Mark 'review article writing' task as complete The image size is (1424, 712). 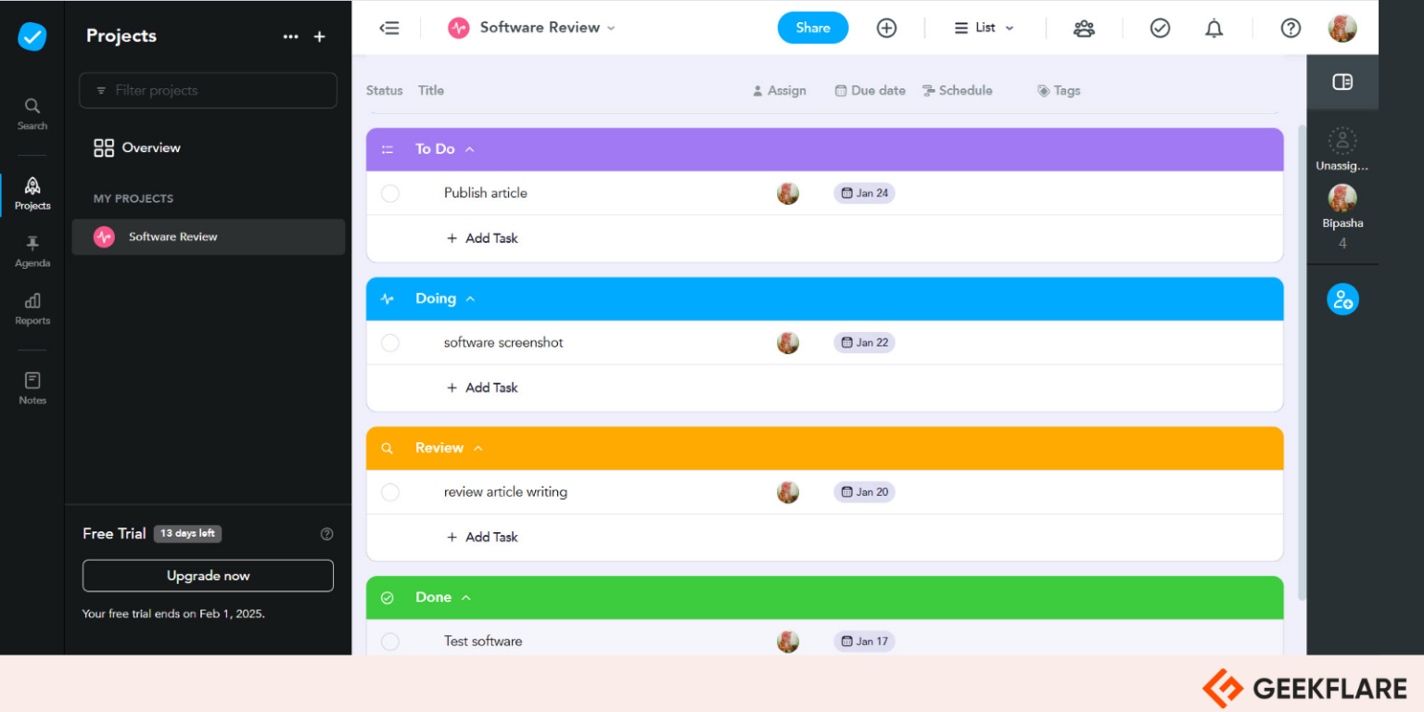click(x=390, y=492)
